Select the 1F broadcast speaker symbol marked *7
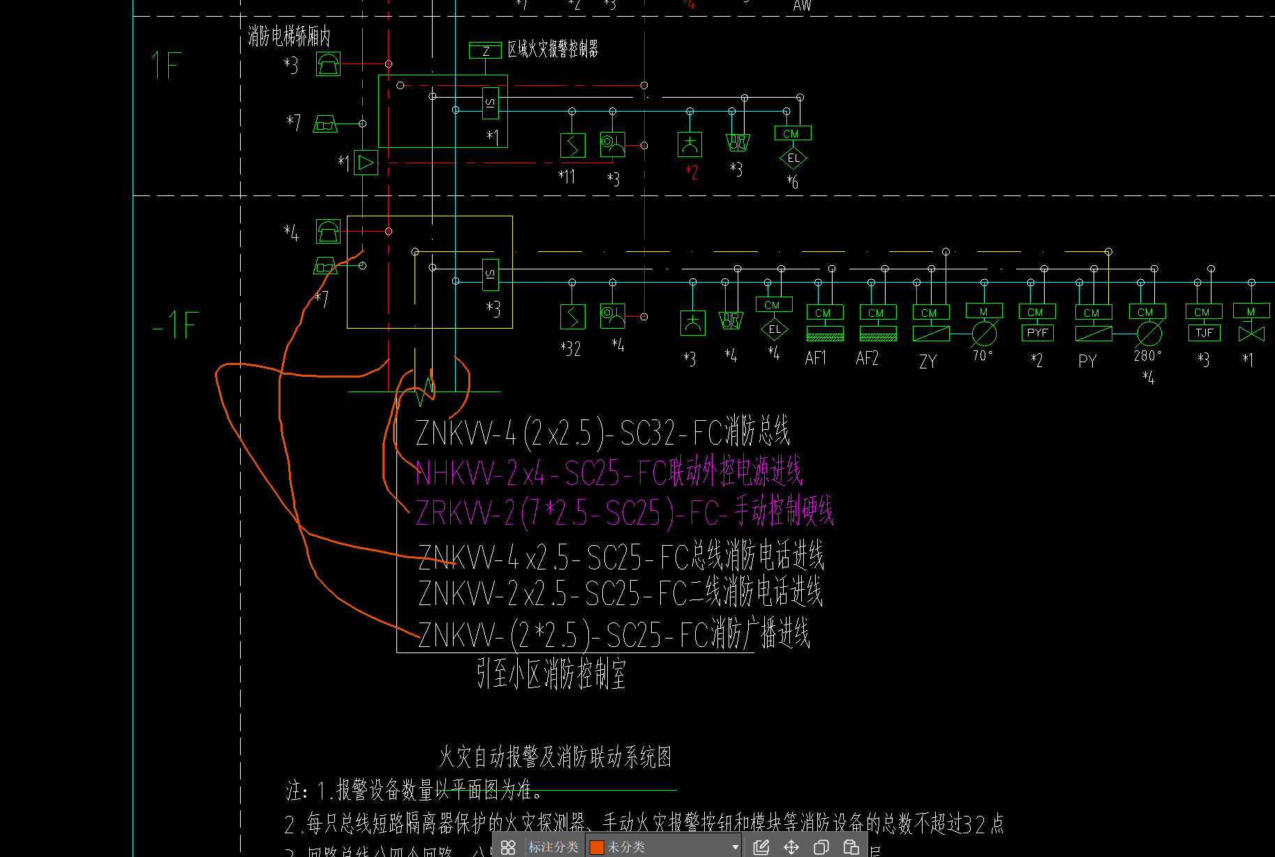Viewport: 1275px width, 857px height. [x=325, y=124]
